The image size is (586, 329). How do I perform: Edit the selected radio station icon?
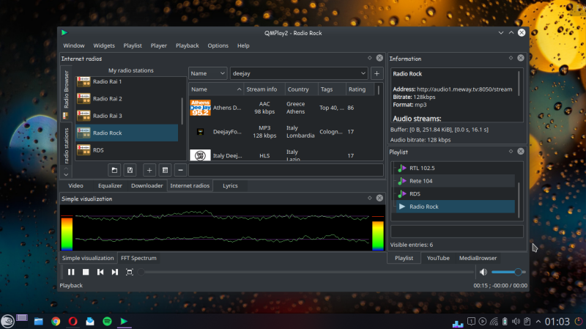165,170
